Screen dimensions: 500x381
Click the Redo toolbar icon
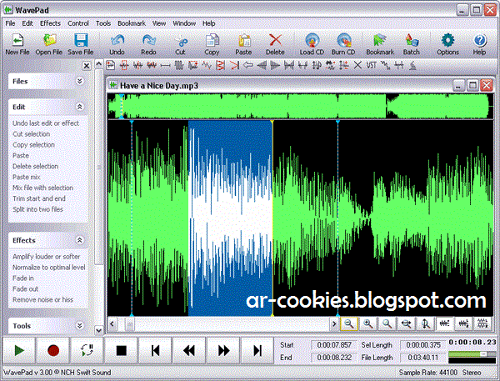pyautogui.click(x=148, y=44)
